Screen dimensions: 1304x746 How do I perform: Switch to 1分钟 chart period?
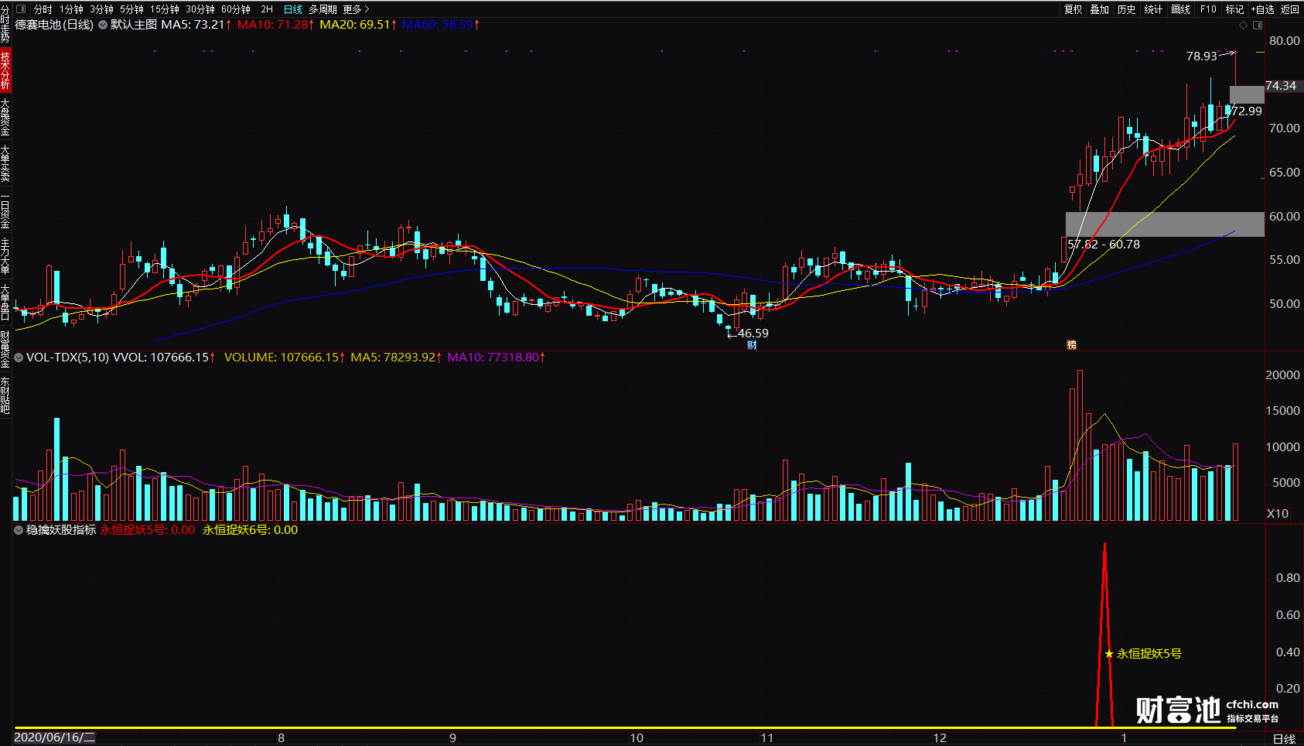click(x=71, y=9)
